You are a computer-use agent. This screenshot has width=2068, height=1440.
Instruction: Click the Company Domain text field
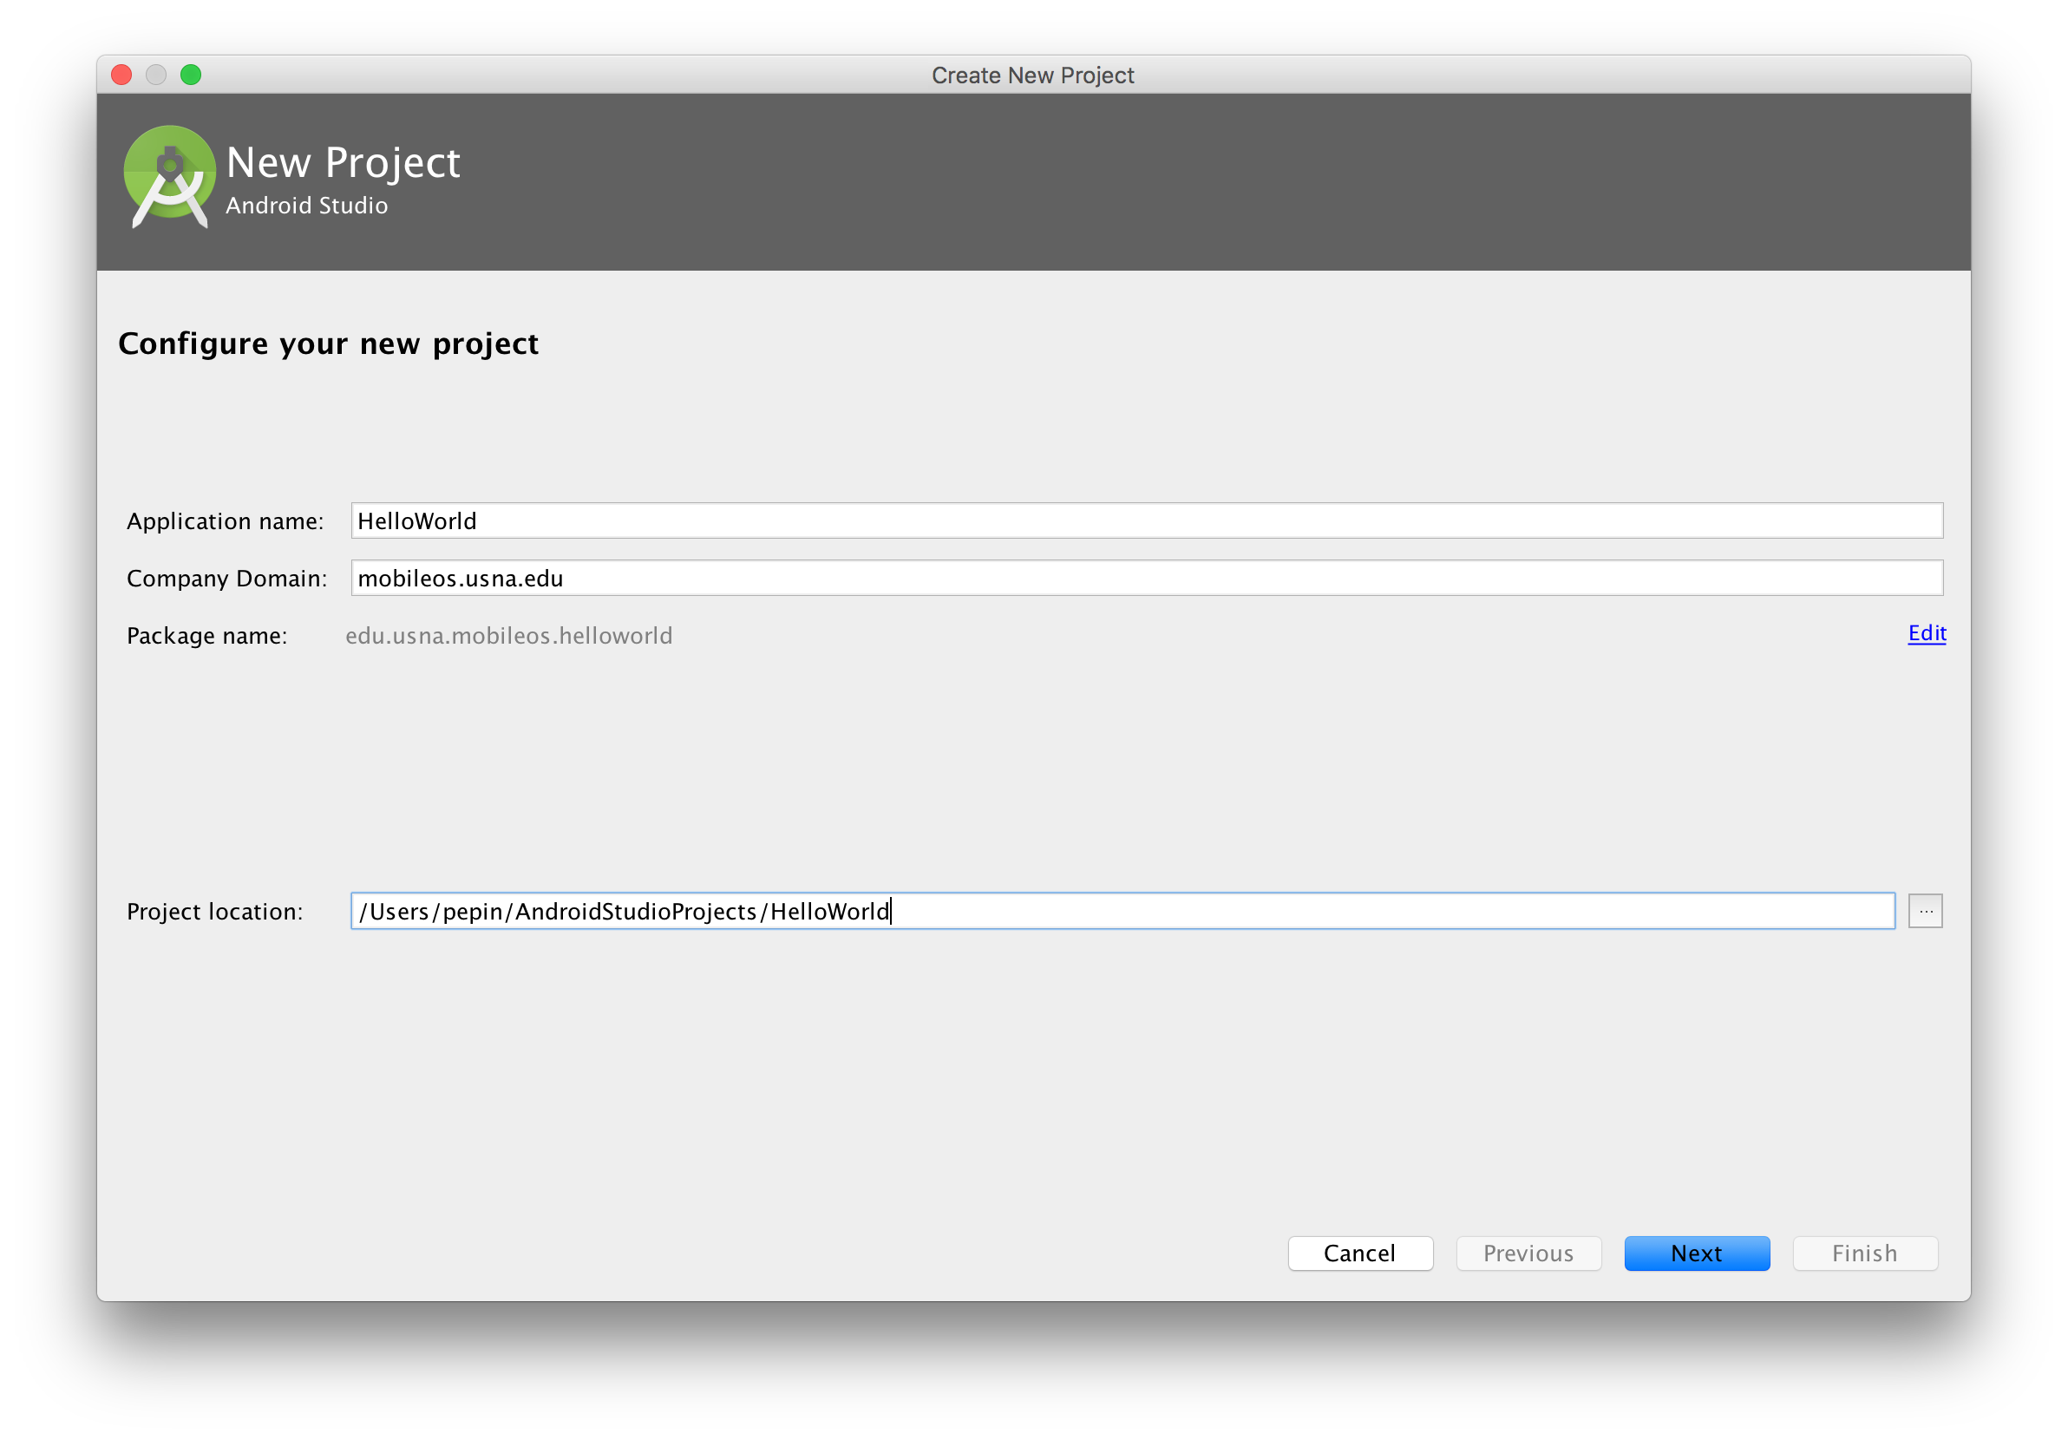pyautogui.click(x=1146, y=578)
